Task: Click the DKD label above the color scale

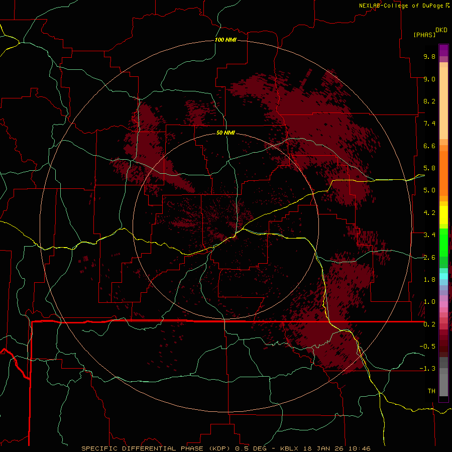Action: [441, 30]
